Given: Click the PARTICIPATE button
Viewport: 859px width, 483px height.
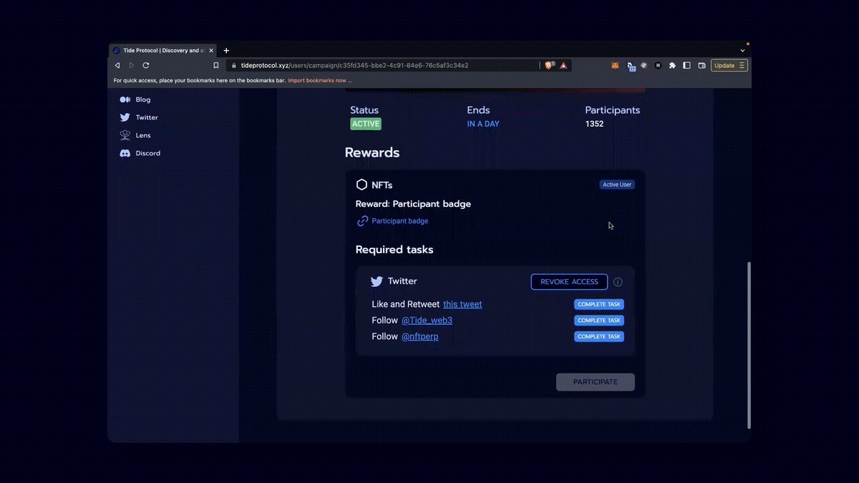Looking at the screenshot, I should (596, 382).
